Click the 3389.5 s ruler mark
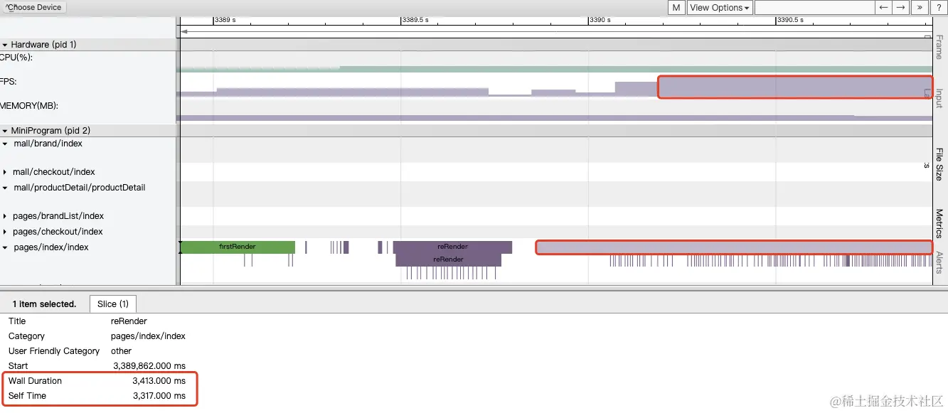 (415, 20)
